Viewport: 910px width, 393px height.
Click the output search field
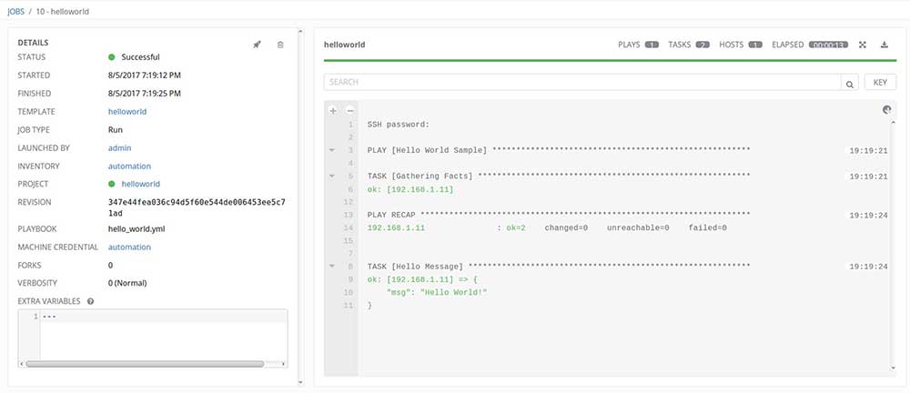point(582,82)
